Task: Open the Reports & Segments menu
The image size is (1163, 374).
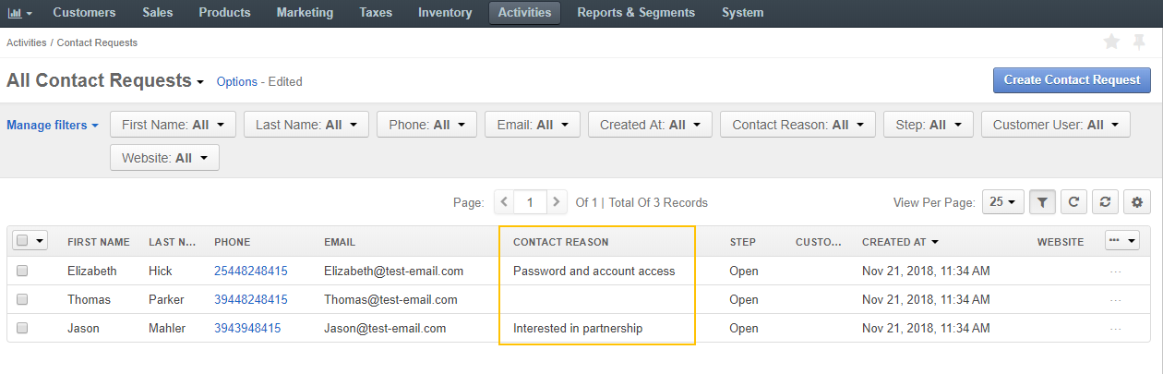Action: [x=638, y=13]
